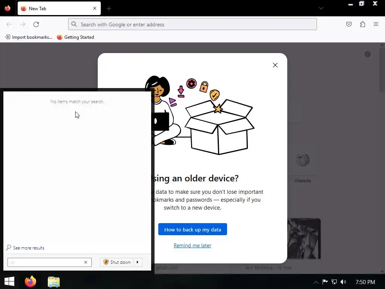Click the Firefox View icon in the tab bar
385x289 pixels.
pos(8,8)
